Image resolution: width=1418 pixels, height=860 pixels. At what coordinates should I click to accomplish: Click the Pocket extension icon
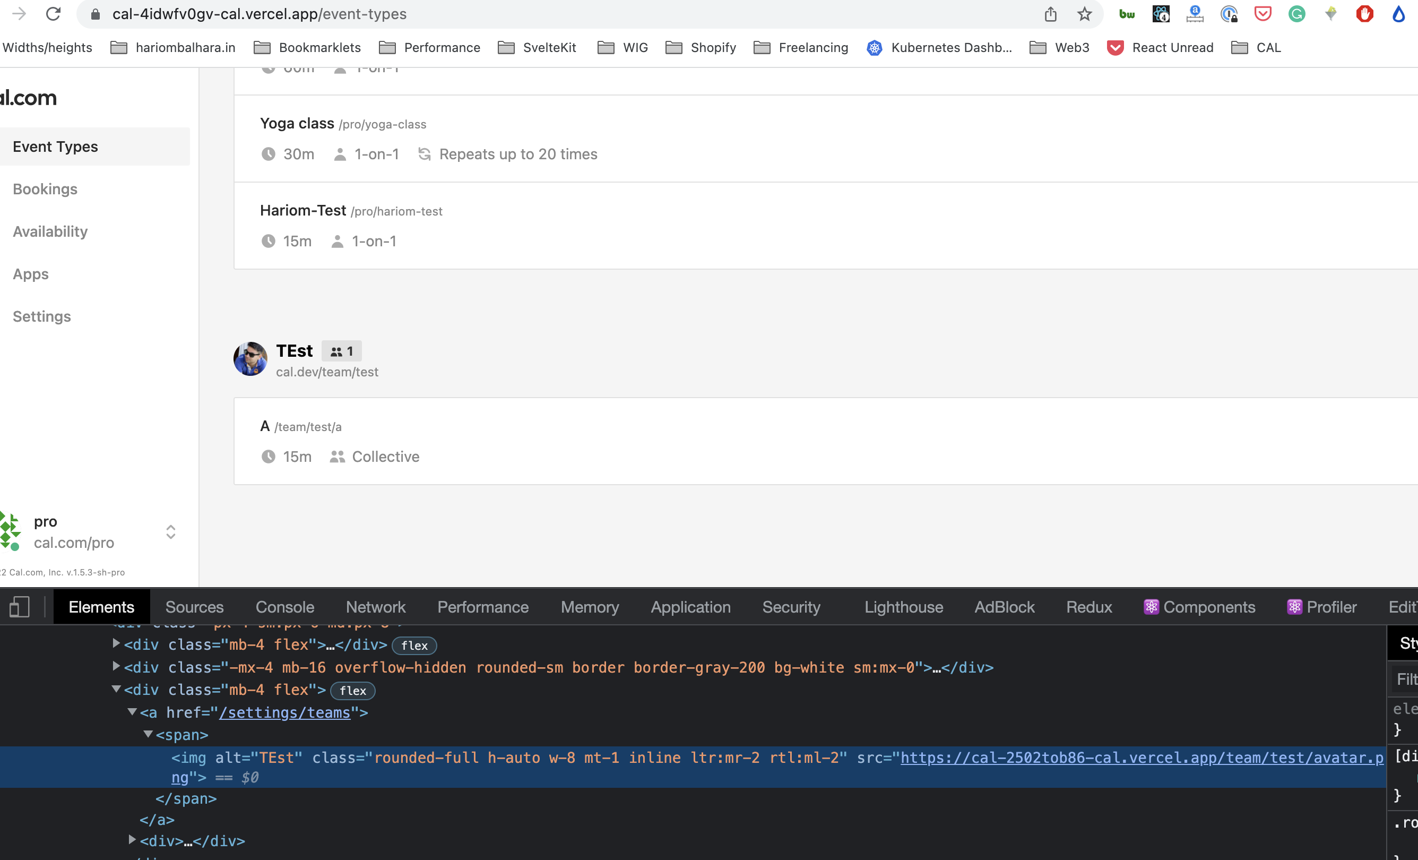[1262, 13]
